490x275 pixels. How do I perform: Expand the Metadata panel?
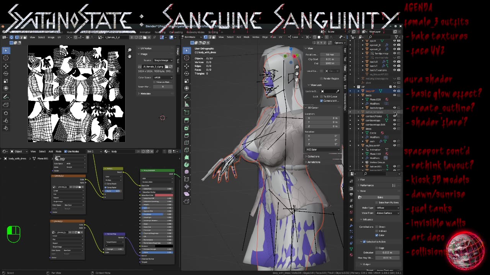[145, 94]
